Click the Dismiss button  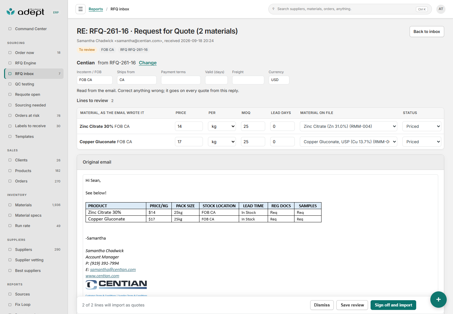point(322,305)
